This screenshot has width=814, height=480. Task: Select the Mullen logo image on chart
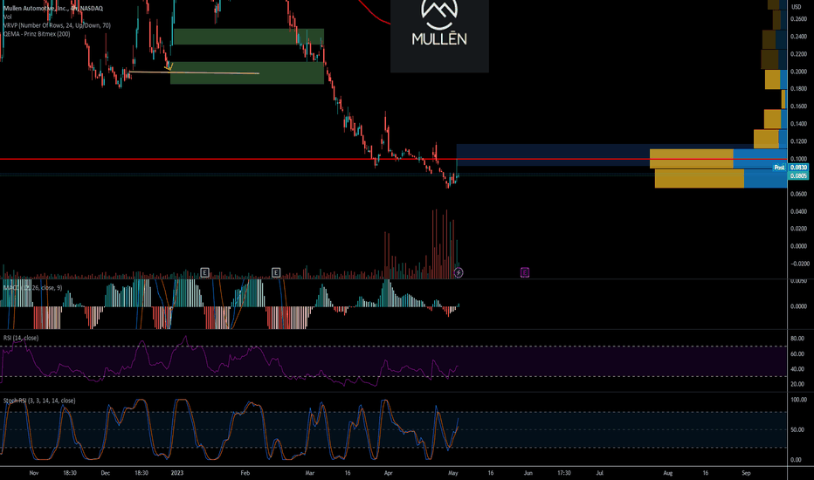pos(439,35)
